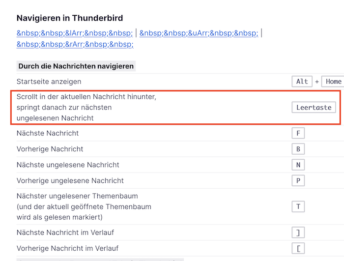Screen dimensions: 344x261
Task: Click the "Vorherige Nachricht im Verlauf" row text
Action: tap(67, 248)
